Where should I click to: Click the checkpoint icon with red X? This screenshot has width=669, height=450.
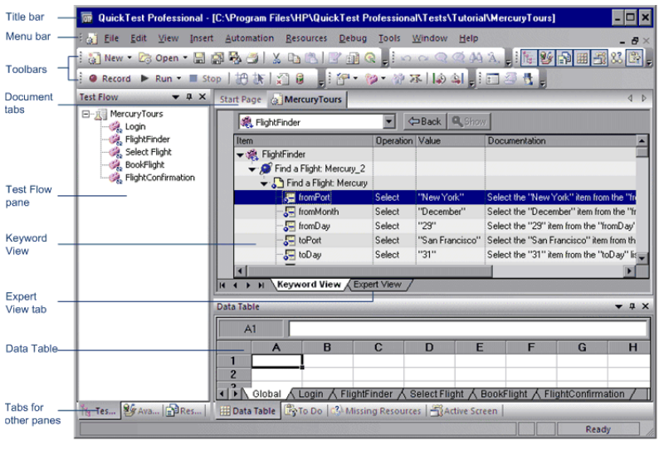(x=282, y=79)
